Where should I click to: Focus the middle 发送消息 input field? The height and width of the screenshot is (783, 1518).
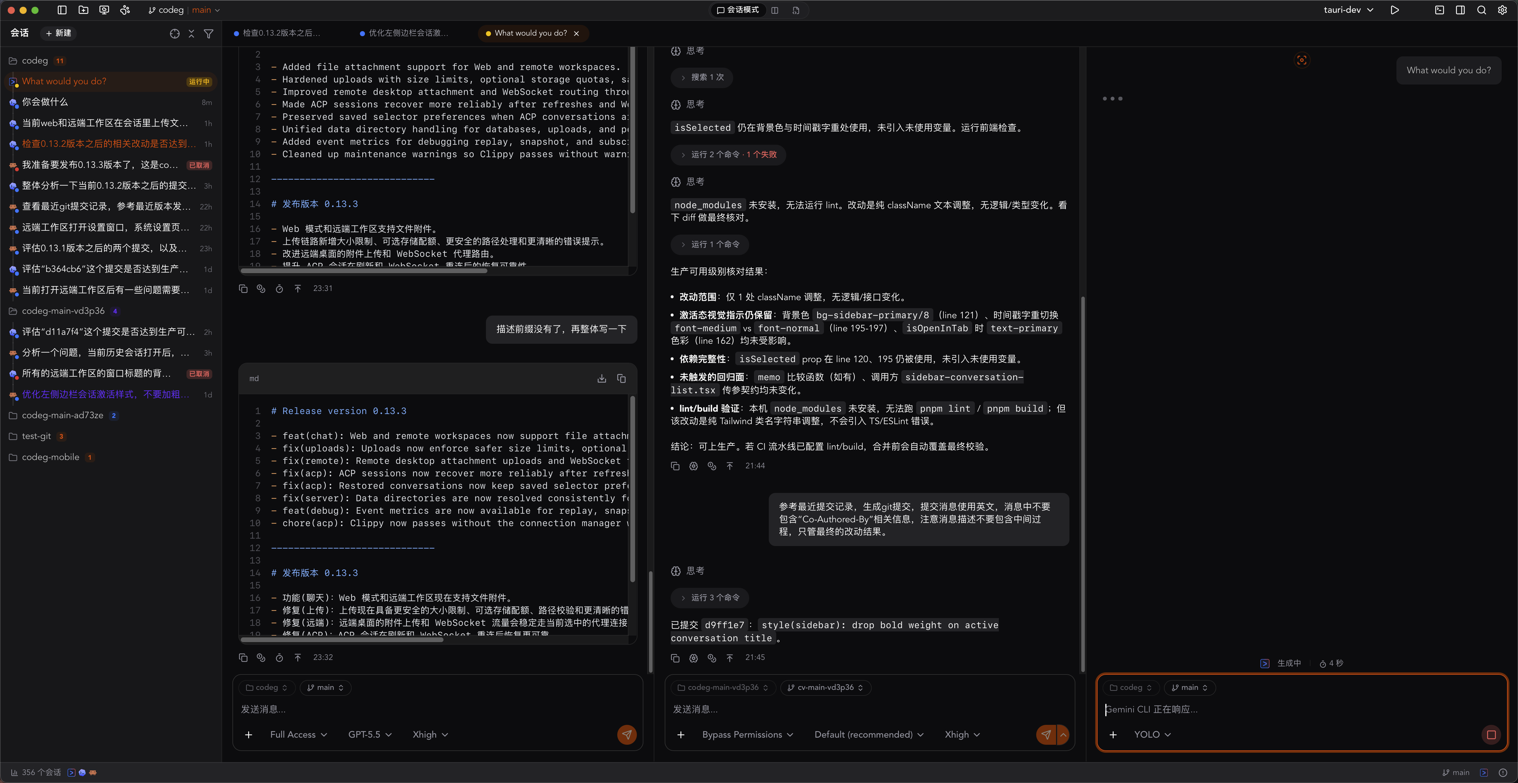click(870, 709)
